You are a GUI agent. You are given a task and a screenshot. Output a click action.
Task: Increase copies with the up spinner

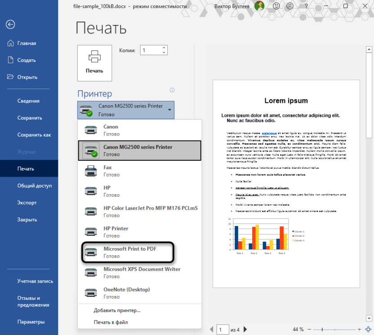click(x=164, y=48)
